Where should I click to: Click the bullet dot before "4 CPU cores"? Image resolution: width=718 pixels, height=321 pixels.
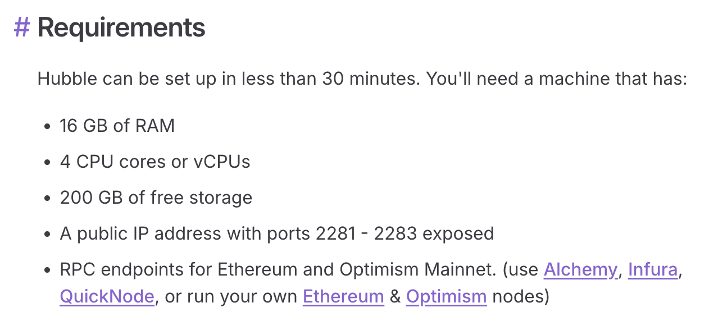(48, 163)
